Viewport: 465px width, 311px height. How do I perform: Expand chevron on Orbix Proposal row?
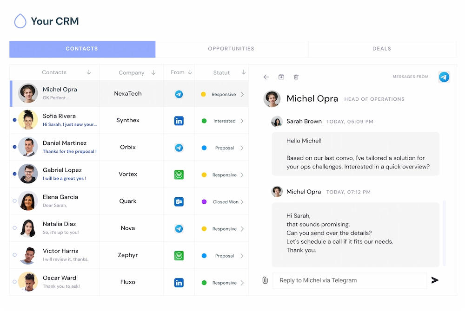pos(242,148)
